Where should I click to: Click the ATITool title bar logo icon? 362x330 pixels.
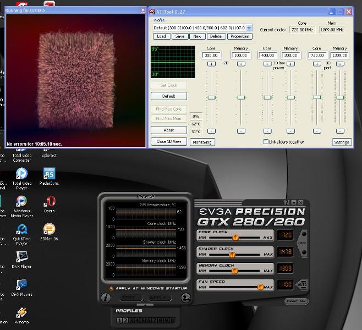point(152,12)
